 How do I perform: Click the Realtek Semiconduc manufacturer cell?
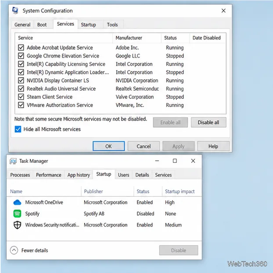tap(137, 89)
